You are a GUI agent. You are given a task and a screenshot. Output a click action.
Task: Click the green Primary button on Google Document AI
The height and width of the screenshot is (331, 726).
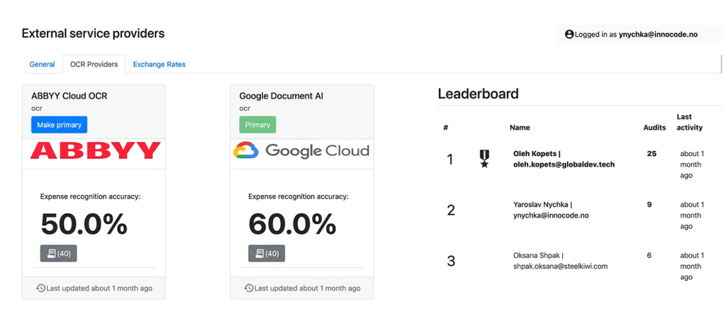(x=257, y=125)
